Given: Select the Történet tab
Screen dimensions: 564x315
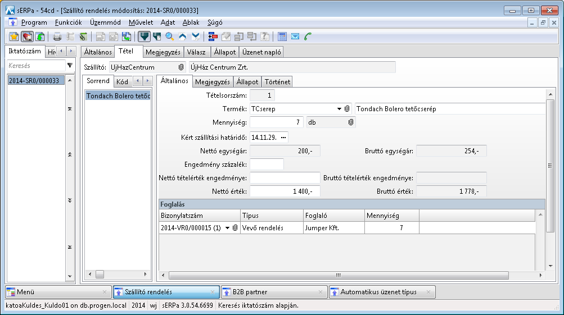Looking at the screenshot, I should point(277,82).
